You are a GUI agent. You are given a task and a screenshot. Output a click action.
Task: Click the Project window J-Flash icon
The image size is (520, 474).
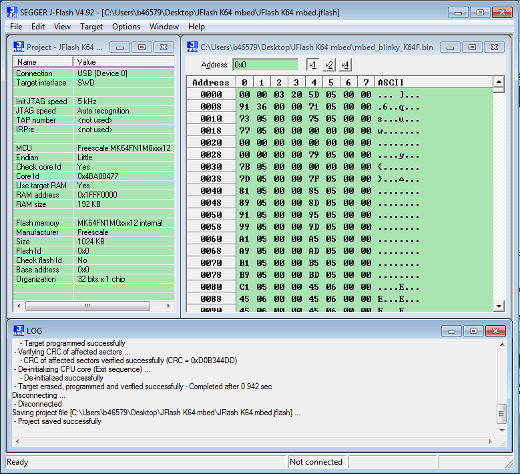pos(19,47)
